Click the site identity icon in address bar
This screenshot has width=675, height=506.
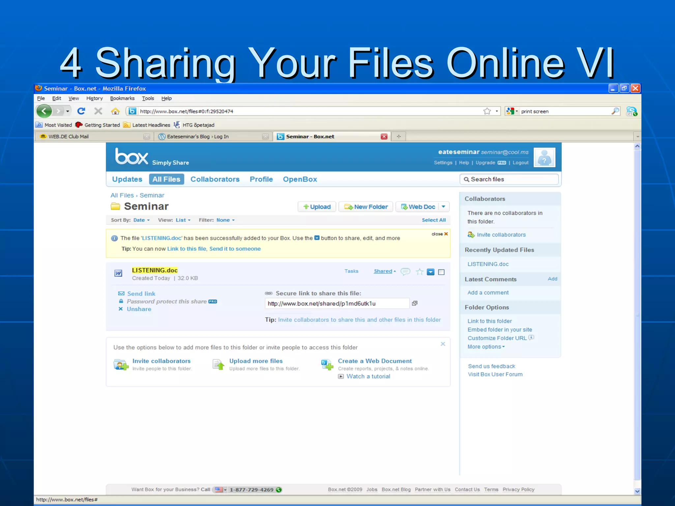coord(132,111)
